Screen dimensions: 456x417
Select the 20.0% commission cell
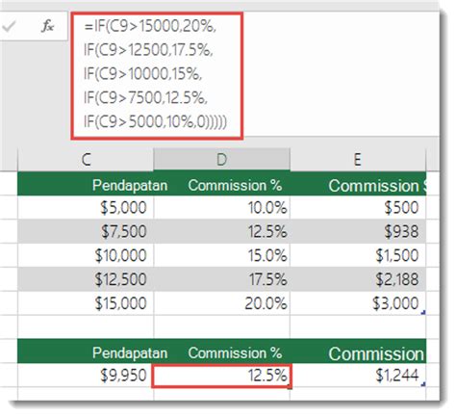tap(222, 303)
